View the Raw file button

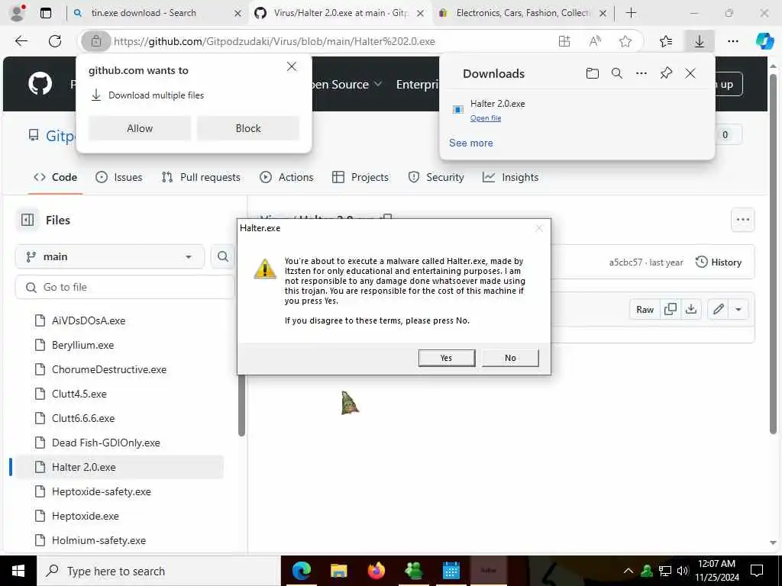click(x=645, y=310)
